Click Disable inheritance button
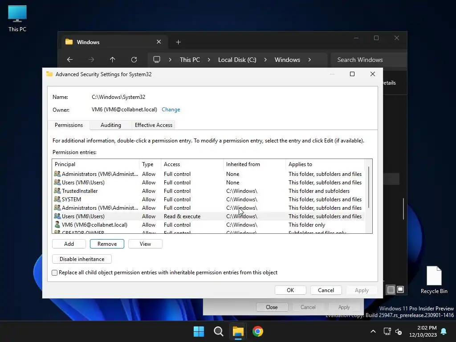456x342 pixels. coord(82,259)
